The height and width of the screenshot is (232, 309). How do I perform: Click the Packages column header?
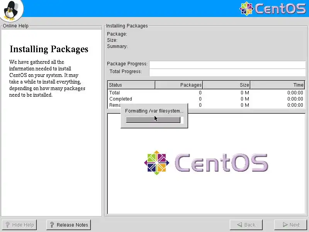click(179, 85)
